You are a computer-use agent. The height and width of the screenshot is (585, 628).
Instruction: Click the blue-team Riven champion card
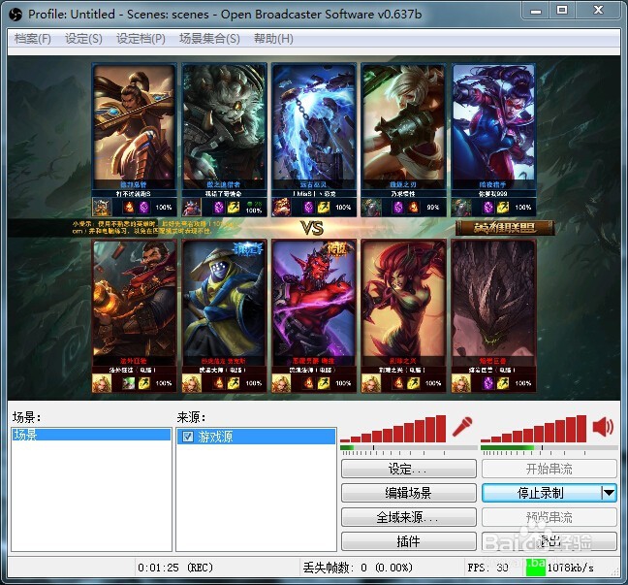pos(404,140)
